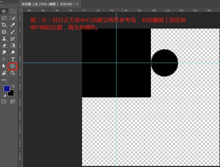Select the Move tool

[x=4, y=11]
